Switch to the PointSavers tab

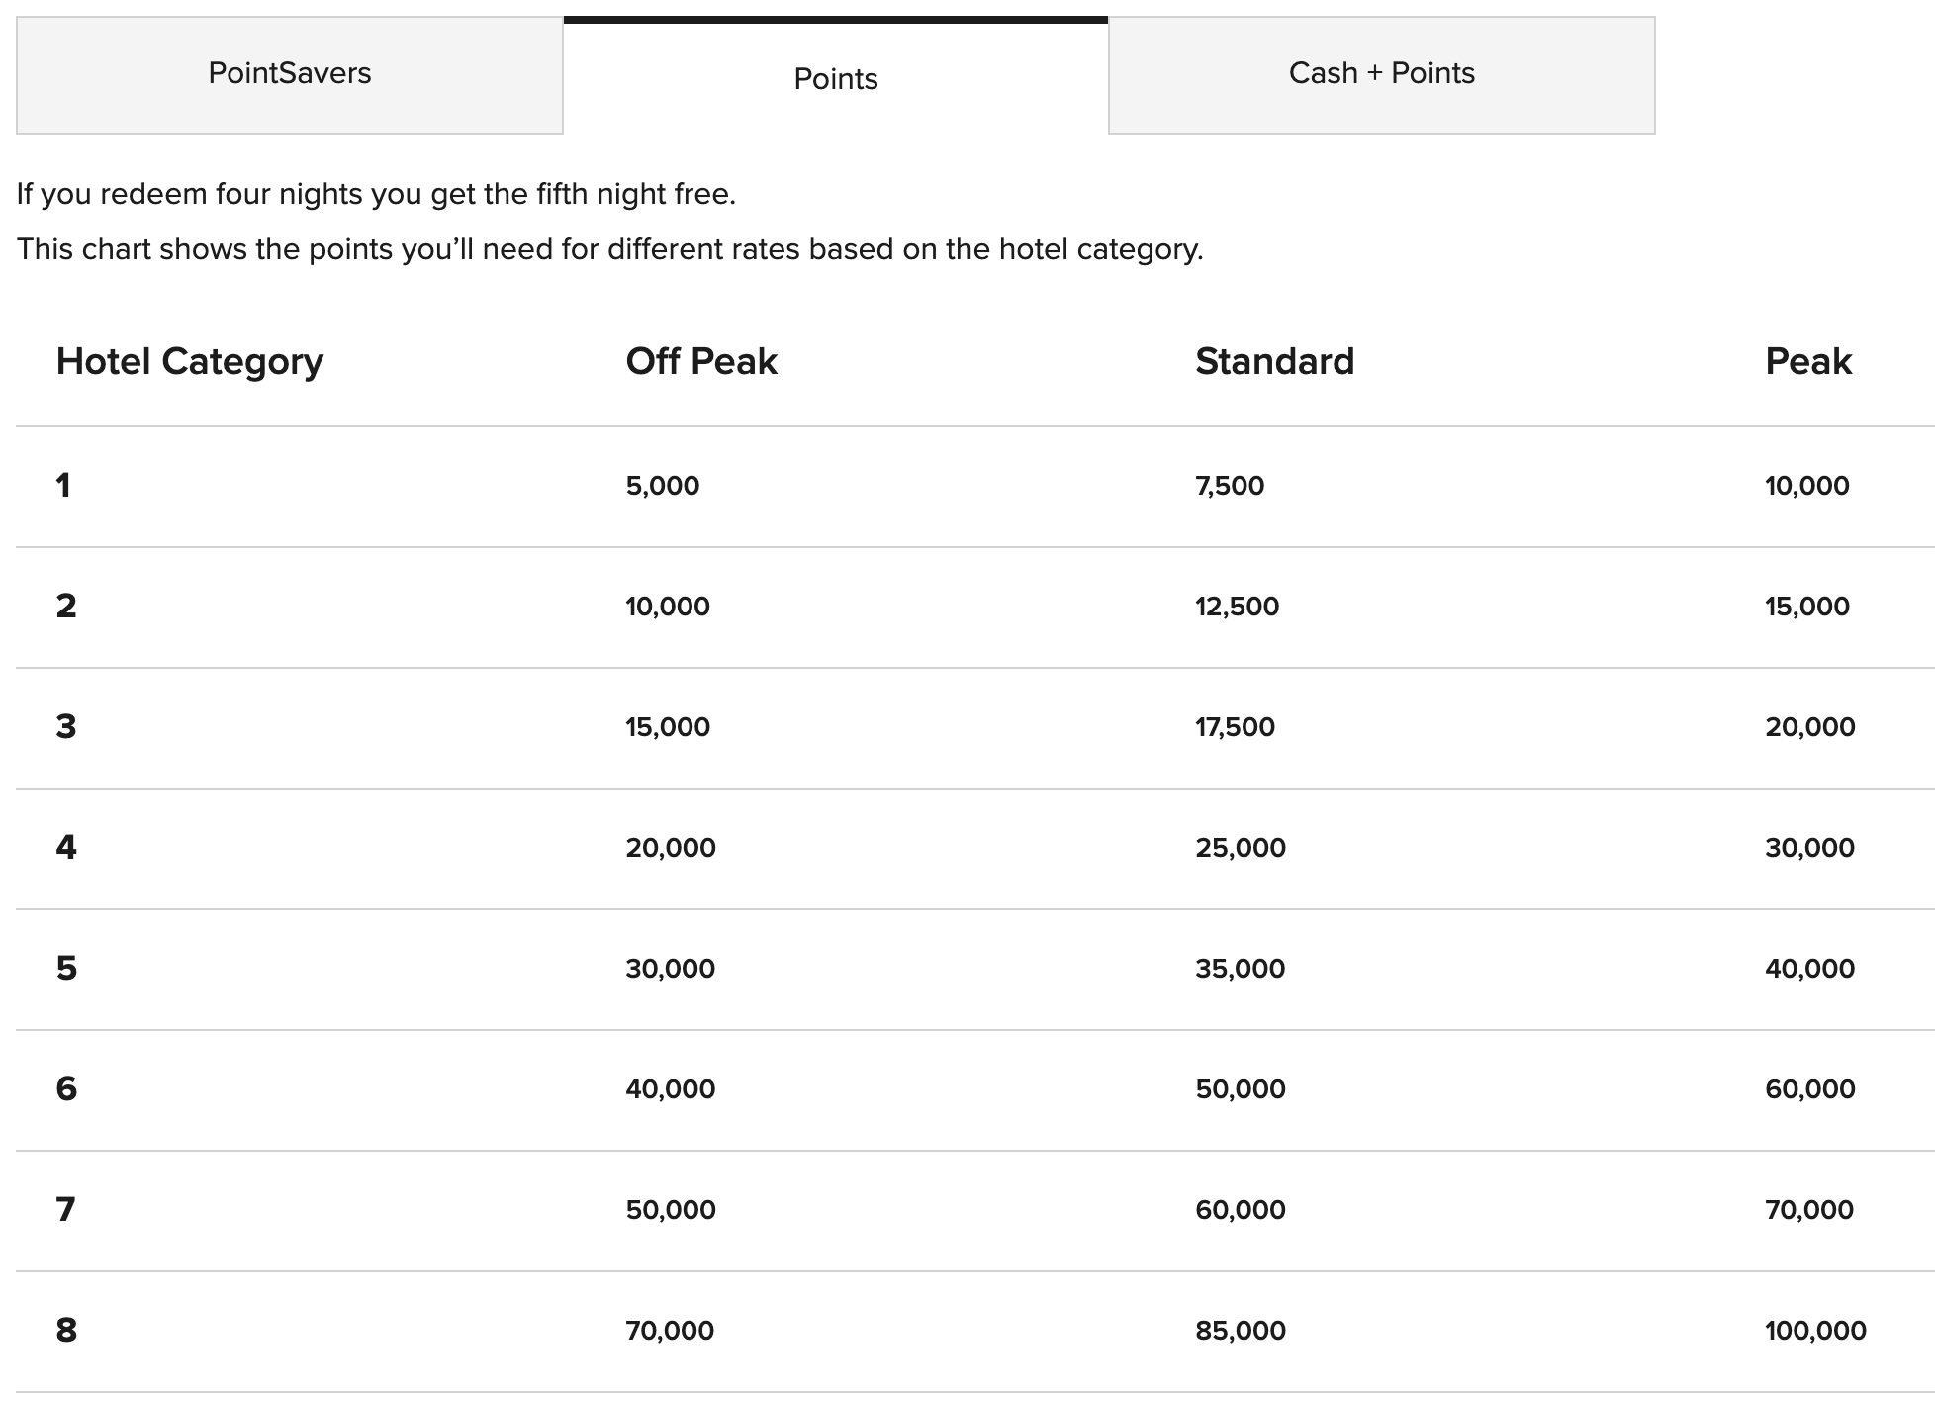290,74
